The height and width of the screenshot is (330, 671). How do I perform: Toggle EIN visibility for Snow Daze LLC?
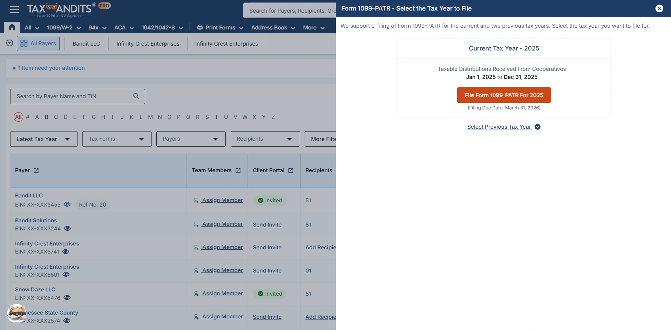pos(67,297)
